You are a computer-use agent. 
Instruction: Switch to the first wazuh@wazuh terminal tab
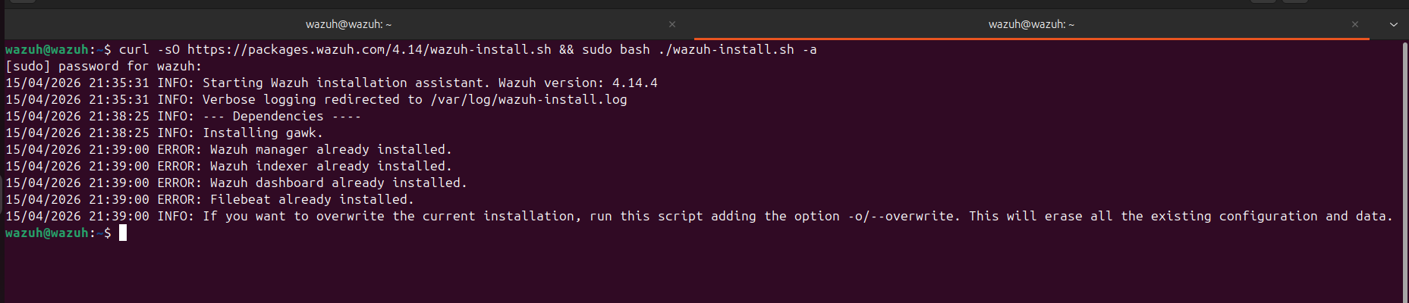[348, 24]
